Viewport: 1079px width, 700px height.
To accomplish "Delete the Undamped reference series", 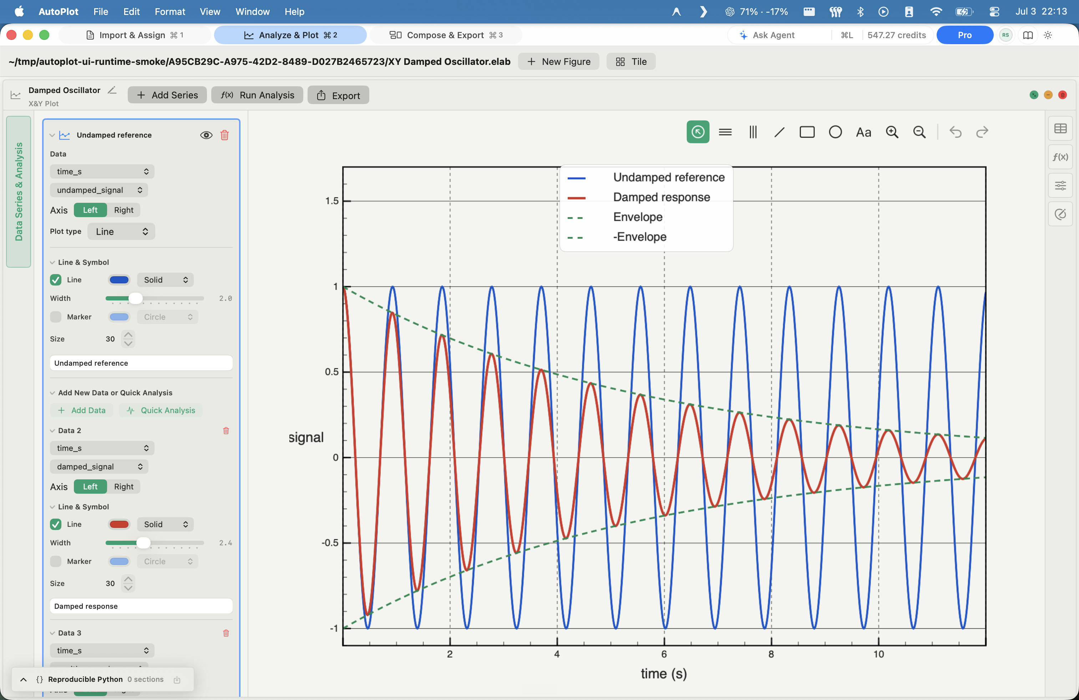I will pyautogui.click(x=224, y=135).
